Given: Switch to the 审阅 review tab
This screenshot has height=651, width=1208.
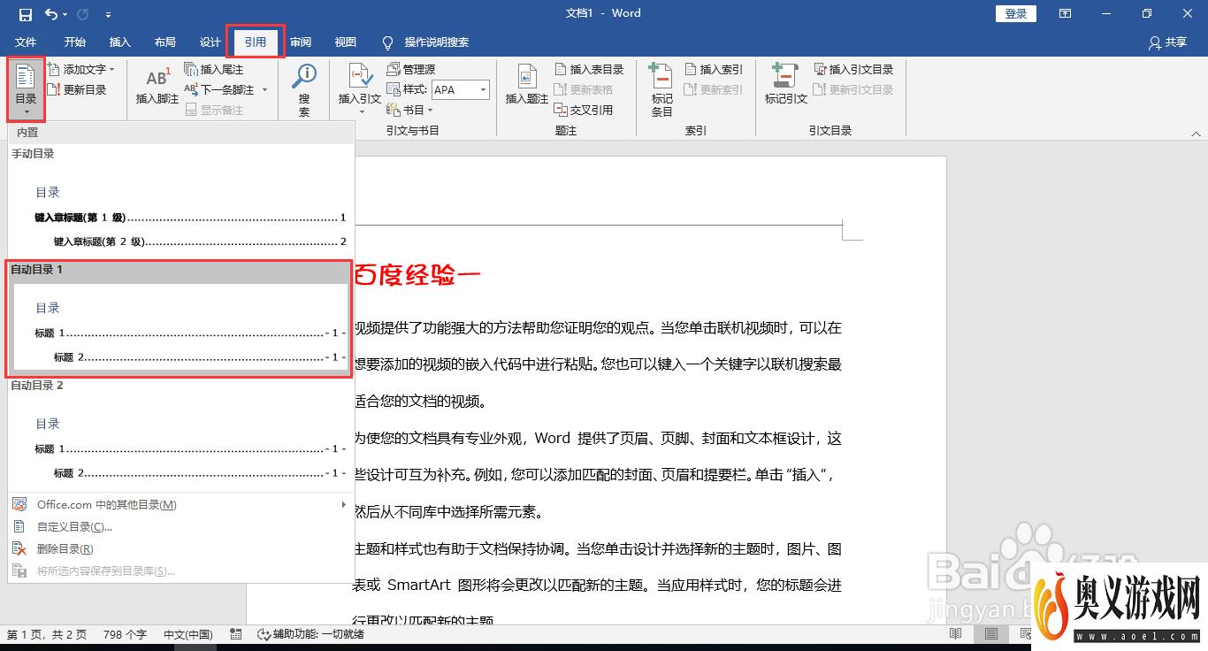Looking at the screenshot, I should tap(301, 42).
